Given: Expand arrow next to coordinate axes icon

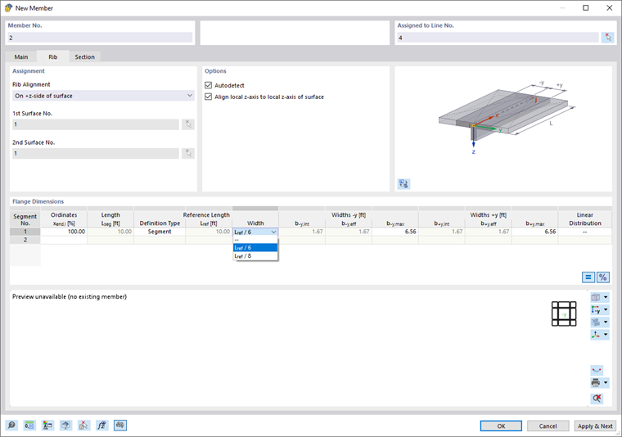Looking at the screenshot, I should (606, 335).
